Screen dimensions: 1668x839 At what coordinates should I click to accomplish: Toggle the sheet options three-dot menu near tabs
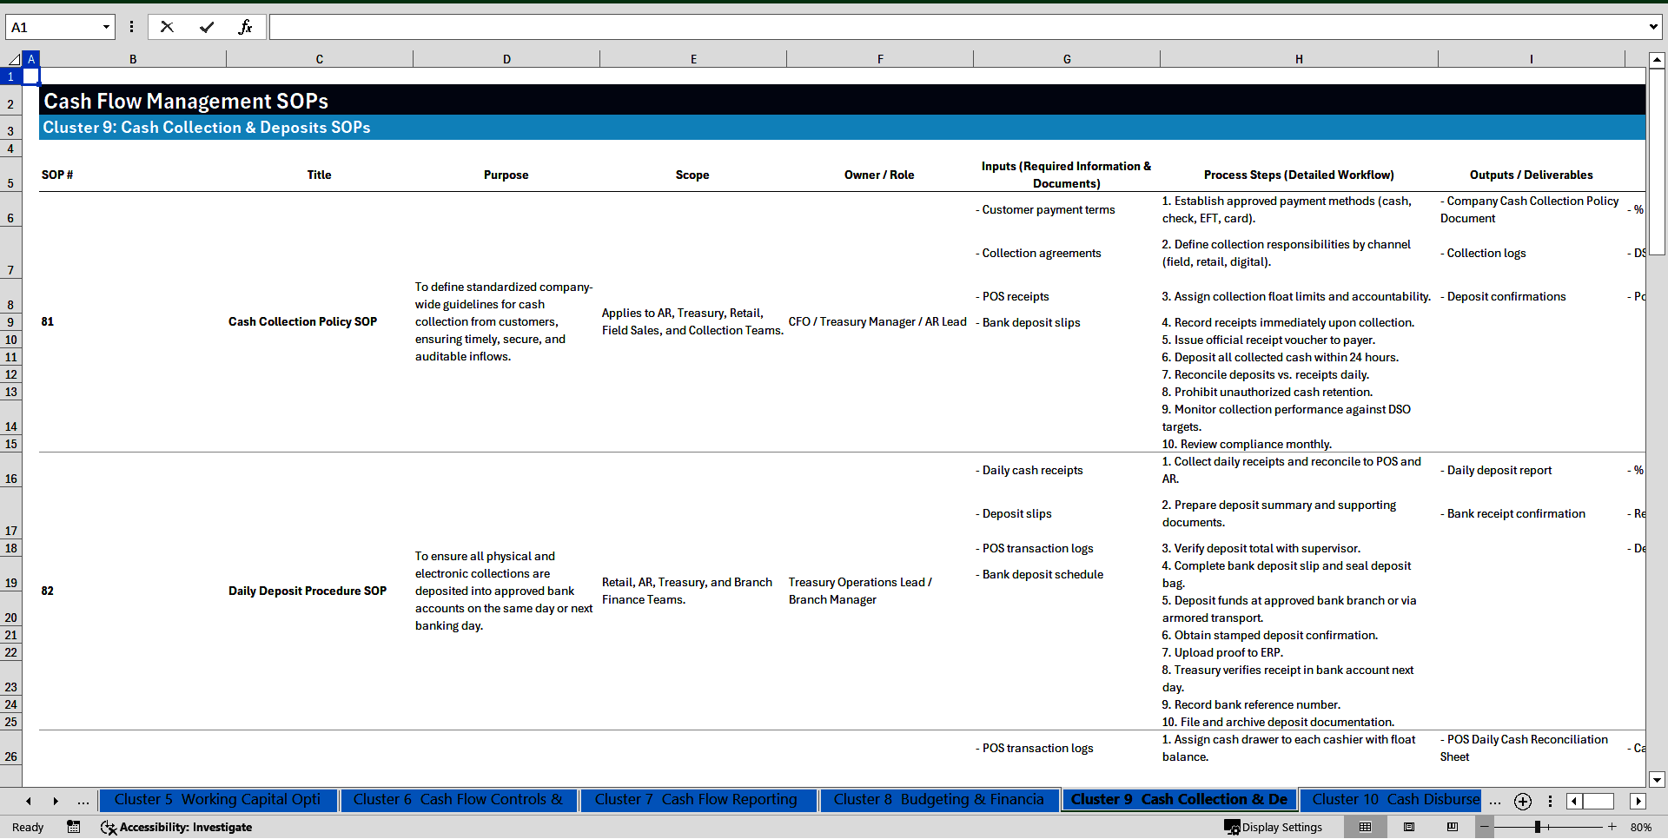tap(1551, 802)
